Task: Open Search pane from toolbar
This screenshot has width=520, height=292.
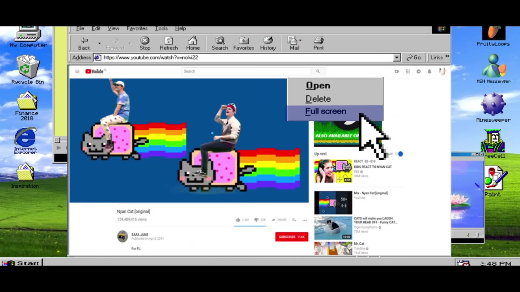Action: (x=220, y=43)
